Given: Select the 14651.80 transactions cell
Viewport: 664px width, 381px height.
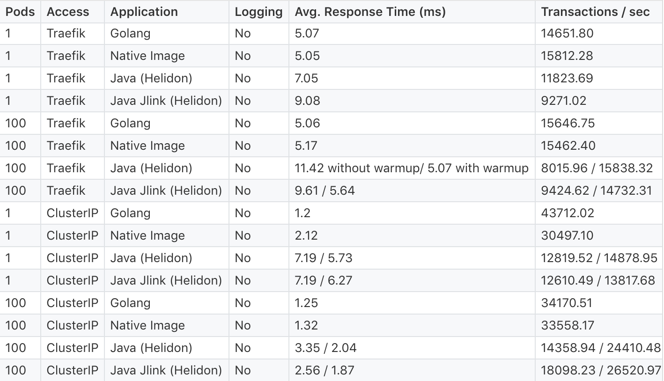Looking at the screenshot, I should [599, 33].
